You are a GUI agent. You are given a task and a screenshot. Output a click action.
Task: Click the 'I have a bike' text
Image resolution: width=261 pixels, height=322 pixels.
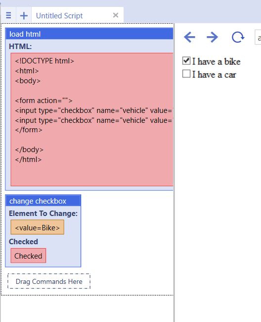(216, 61)
